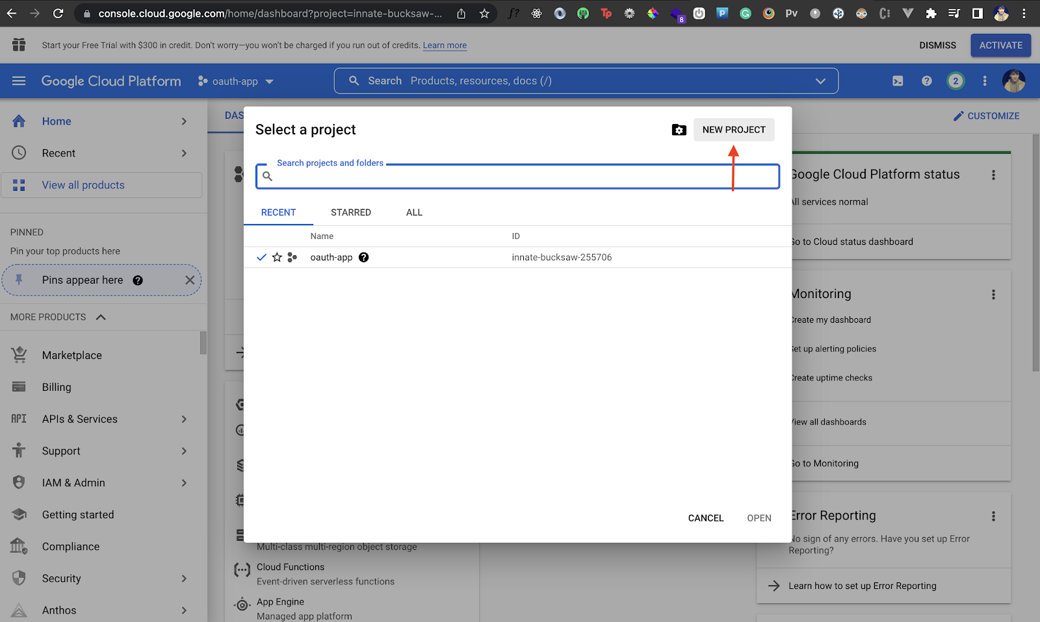Open the status card three-dot menu

[993, 175]
